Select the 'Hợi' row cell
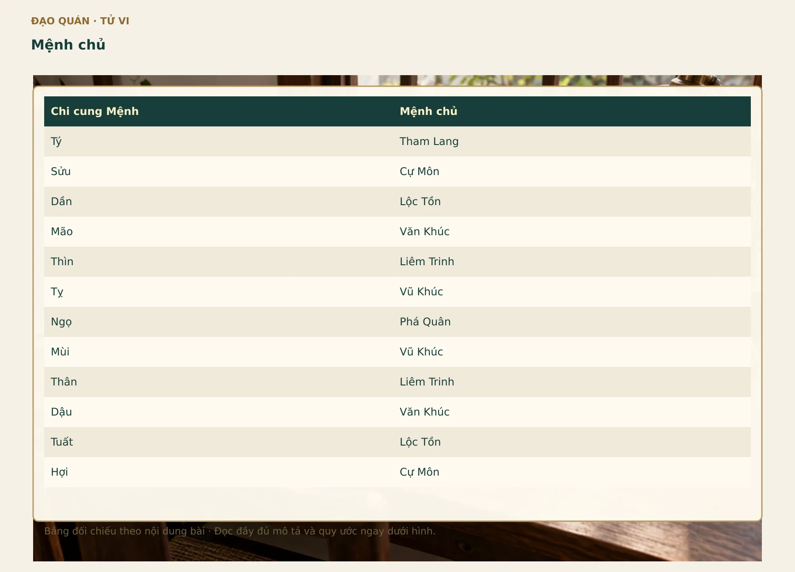This screenshot has height=572, width=795. (219, 472)
